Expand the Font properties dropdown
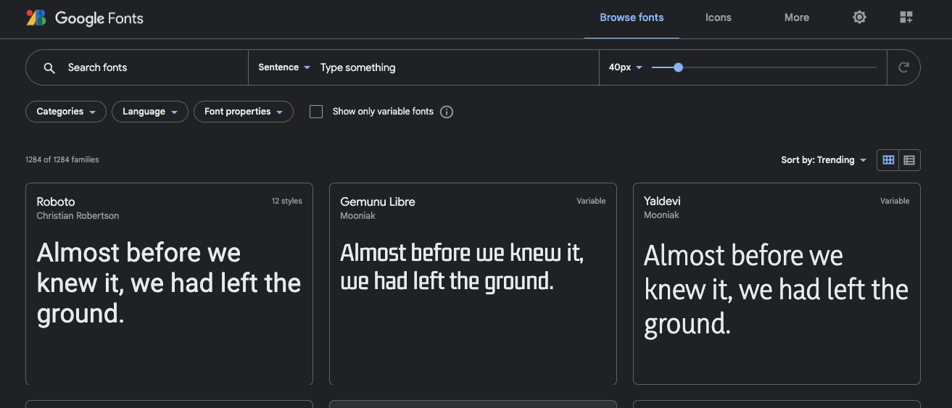Viewport: 952px width, 408px height. pyautogui.click(x=244, y=112)
